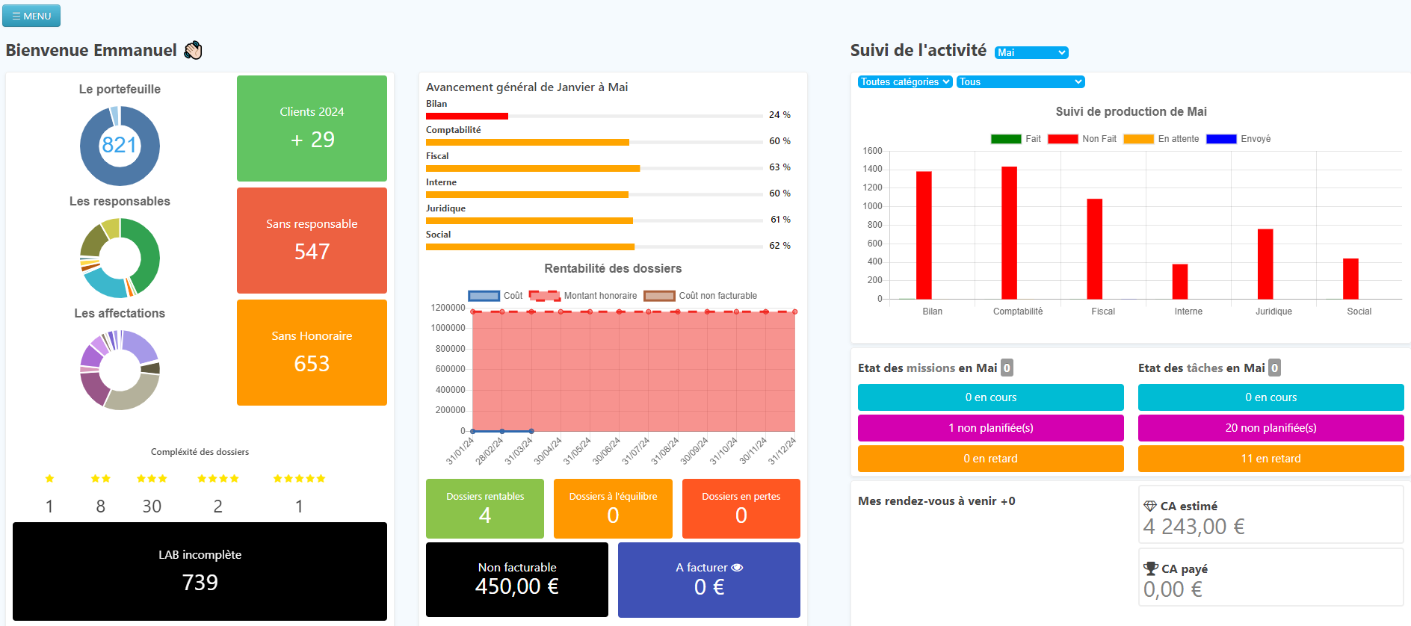1411x626 pixels.
Task: Click the Les affectations donut chart
Action: pyautogui.click(x=120, y=370)
